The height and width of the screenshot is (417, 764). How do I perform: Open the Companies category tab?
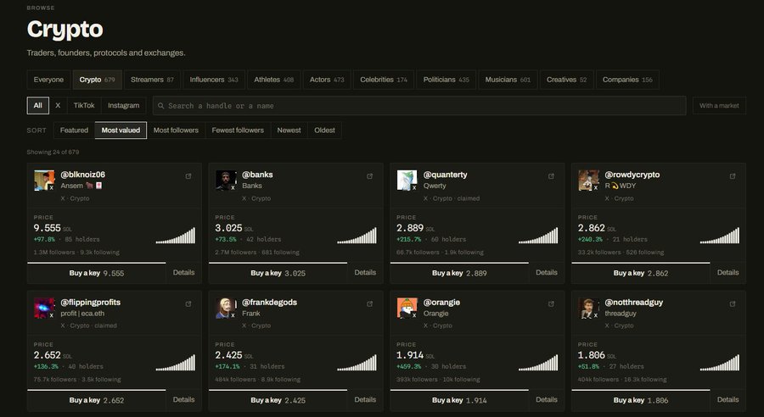pyautogui.click(x=627, y=80)
